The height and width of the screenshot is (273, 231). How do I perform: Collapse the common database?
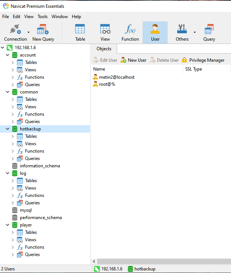pyautogui.click(x=7, y=92)
